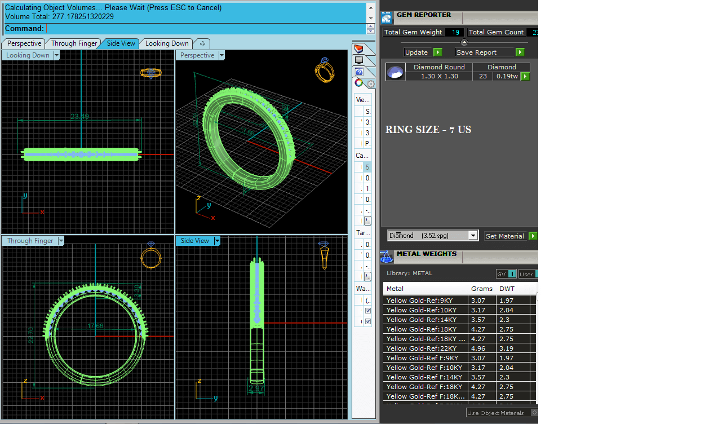Screen dimensions: 718x424
Task: Click the ring icon in Side View viewport
Action: pos(324,255)
